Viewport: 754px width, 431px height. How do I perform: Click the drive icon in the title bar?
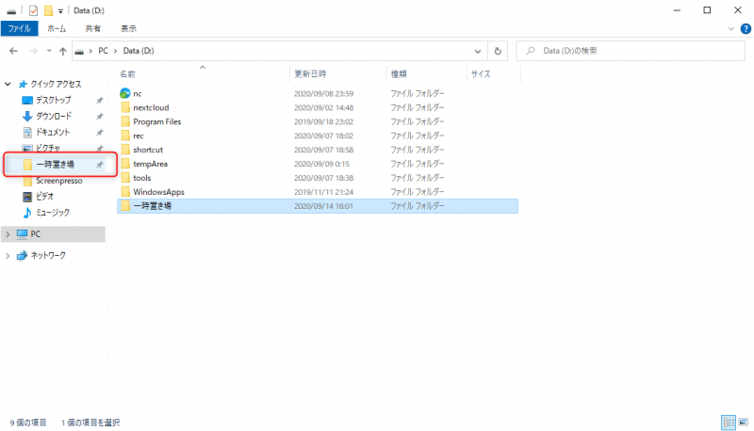[x=11, y=11]
